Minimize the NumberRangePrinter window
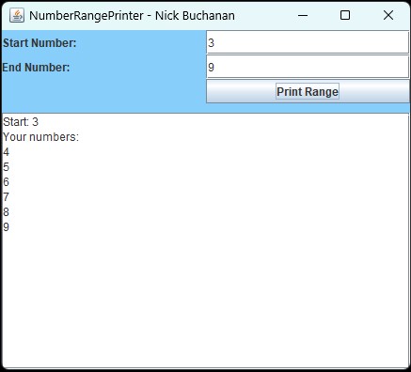 [x=303, y=15]
